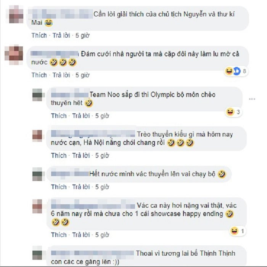Image resolution: width=267 pixels, height=267 pixels.
Task: Click Trả lời under the Đám cưới comment
Action: click(x=61, y=75)
